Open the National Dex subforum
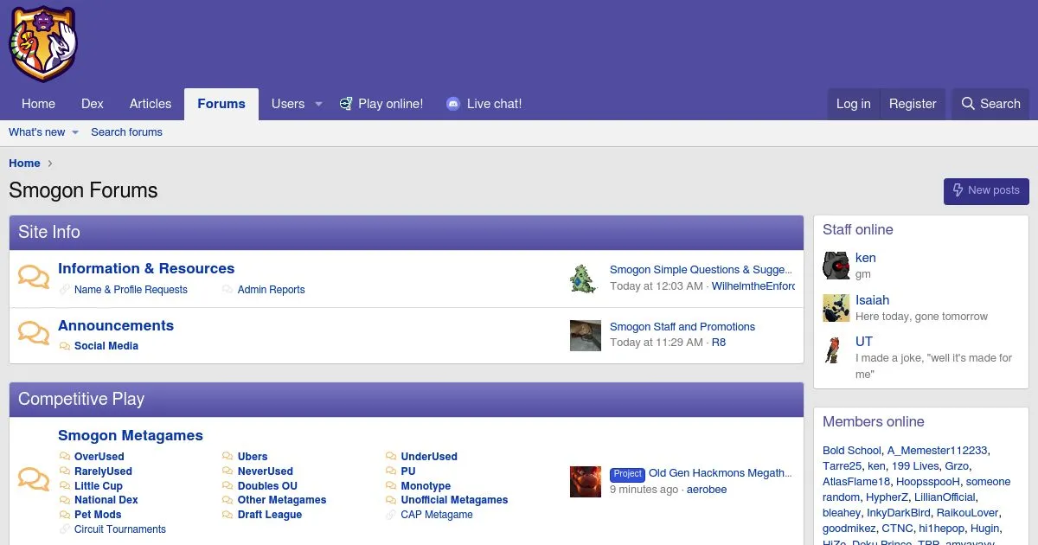 (106, 500)
